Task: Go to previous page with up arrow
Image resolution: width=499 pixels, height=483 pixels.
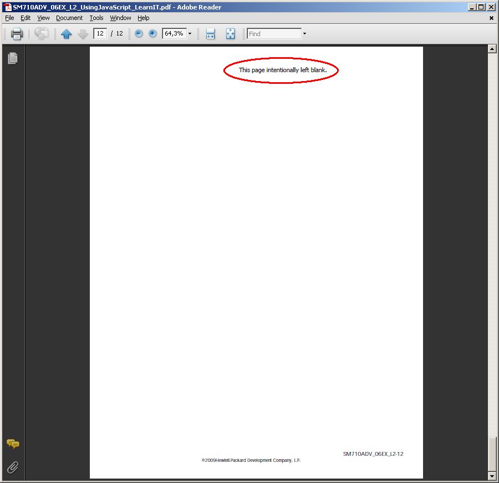Action: click(x=66, y=33)
